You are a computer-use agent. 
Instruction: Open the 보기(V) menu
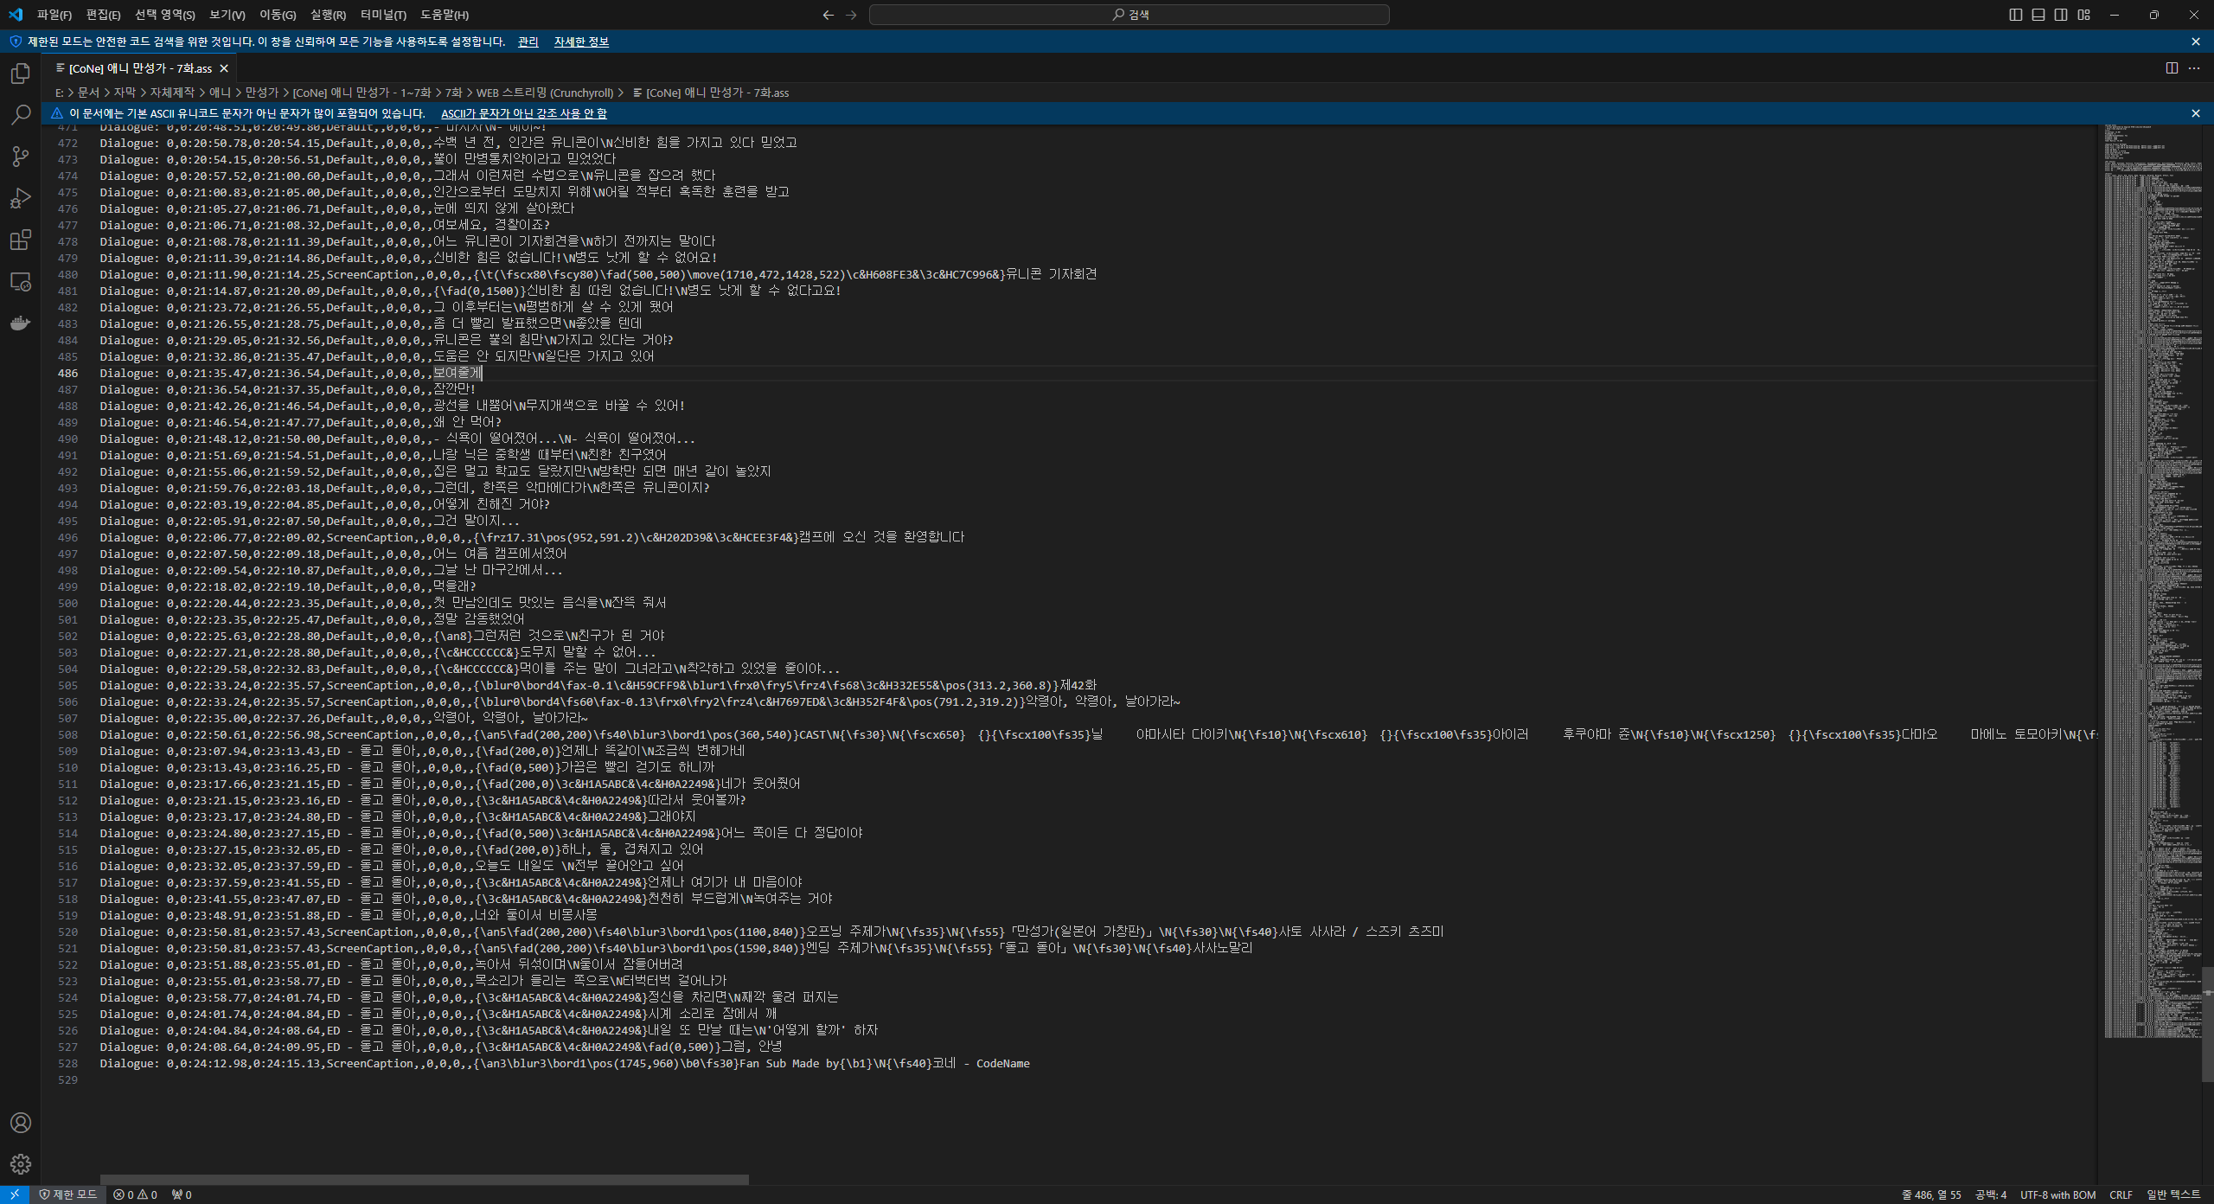click(227, 15)
